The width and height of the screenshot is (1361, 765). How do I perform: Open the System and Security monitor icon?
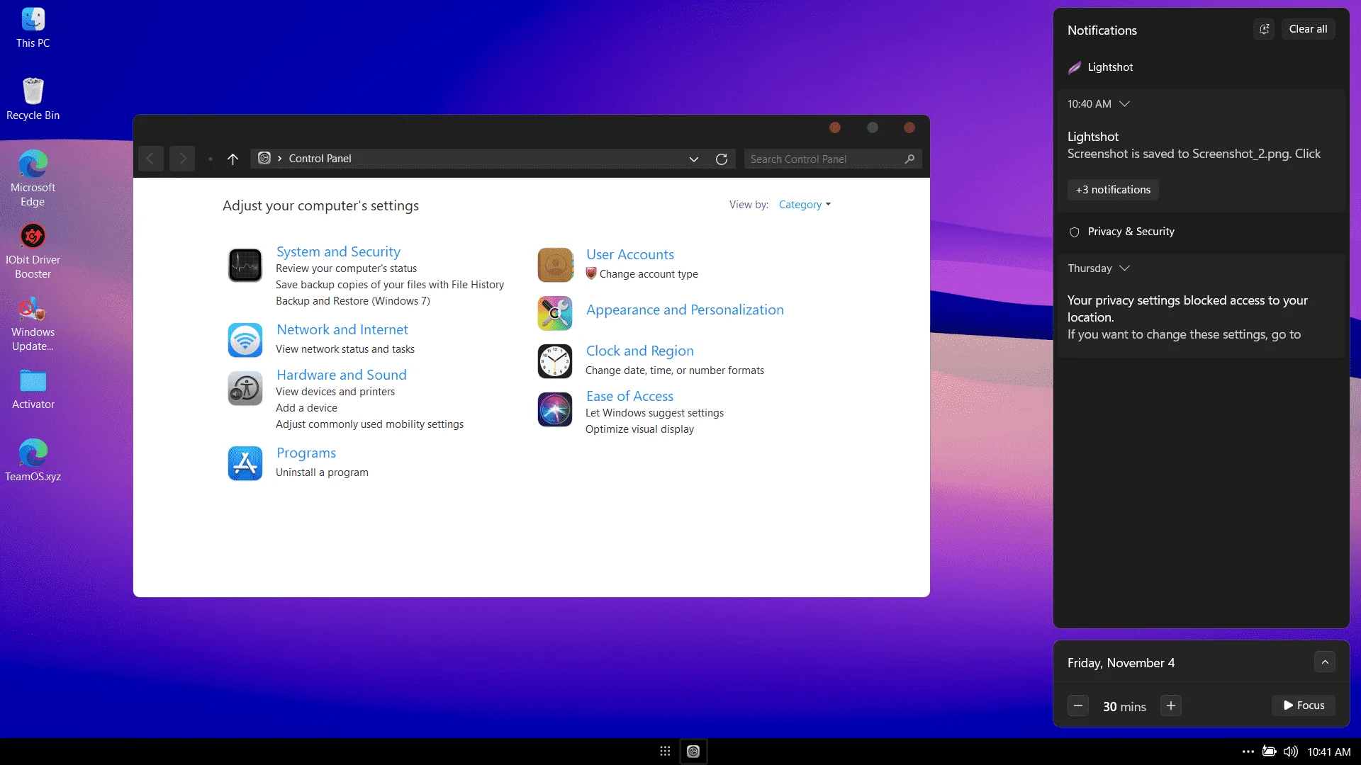point(245,266)
